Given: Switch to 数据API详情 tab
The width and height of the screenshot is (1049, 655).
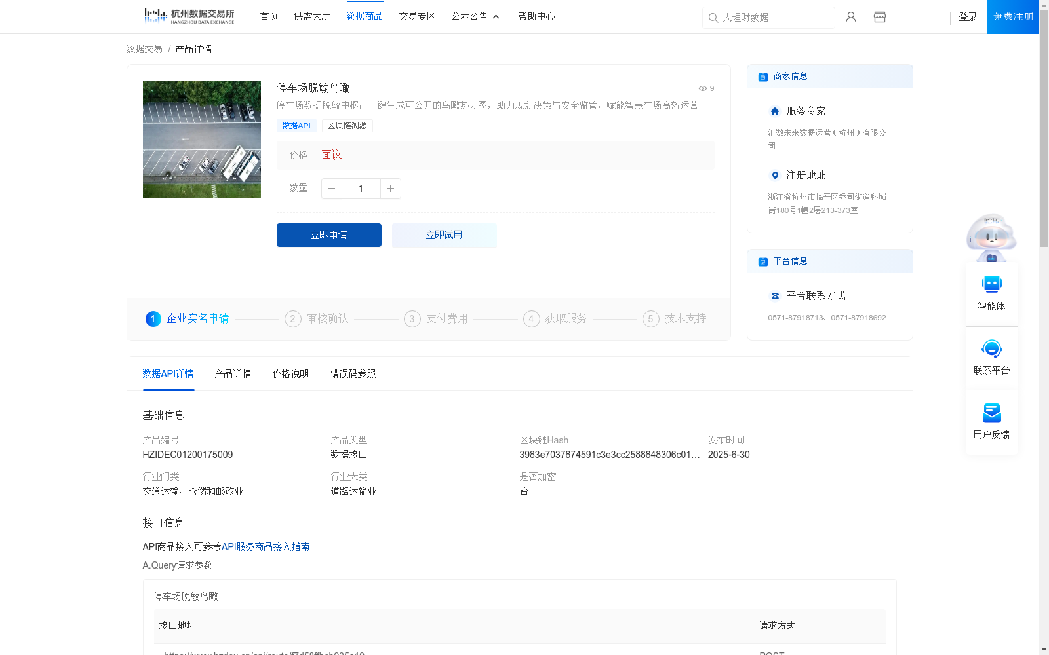Looking at the screenshot, I should [x=168, y=374].
